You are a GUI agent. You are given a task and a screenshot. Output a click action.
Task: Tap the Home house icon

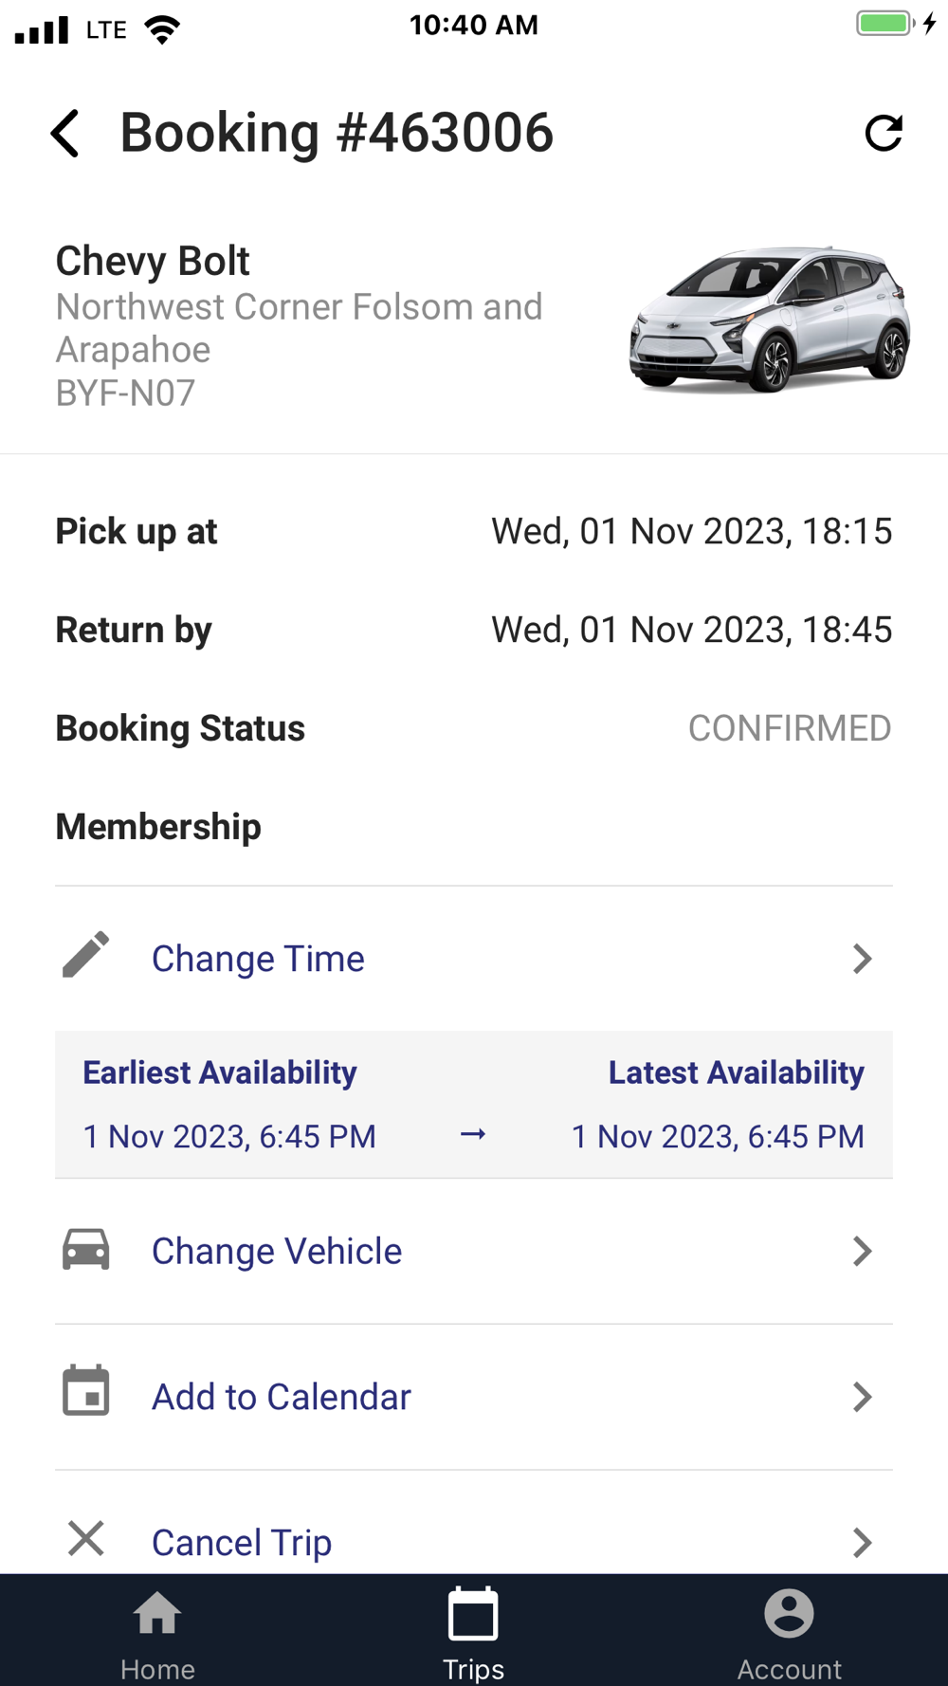(157, 1613)
